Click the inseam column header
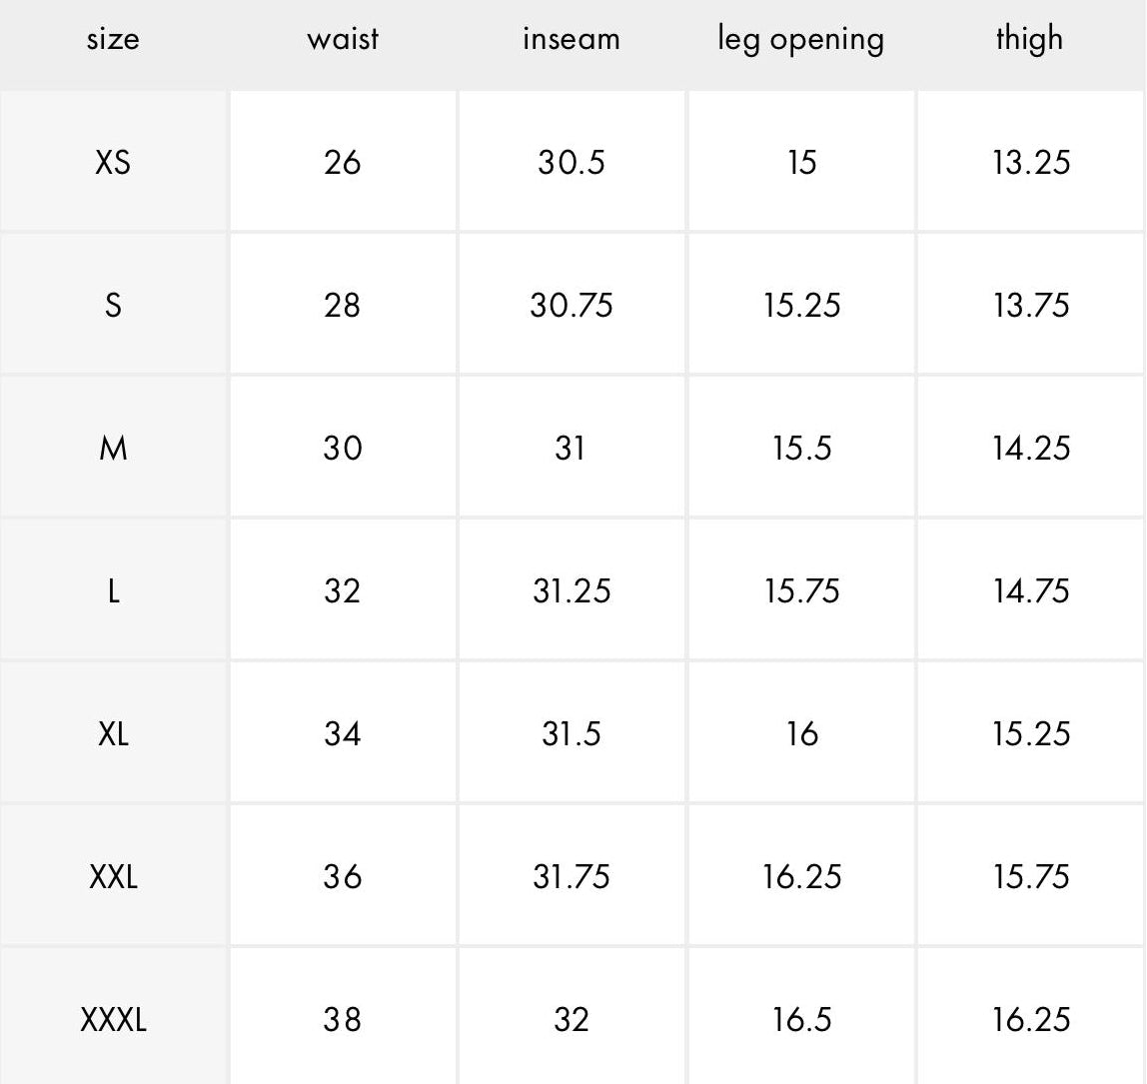This screenshot has width=1147, height=1084. tap(572, 39)
